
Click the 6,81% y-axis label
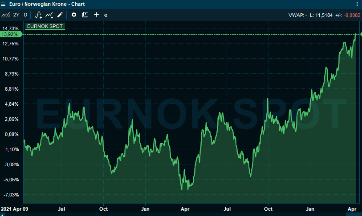(x=12, y=89)
